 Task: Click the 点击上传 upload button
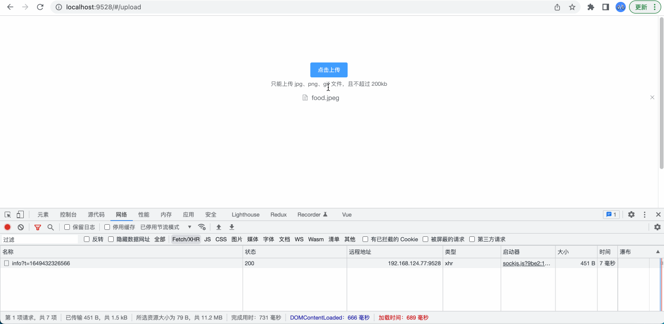click(329, 70)
